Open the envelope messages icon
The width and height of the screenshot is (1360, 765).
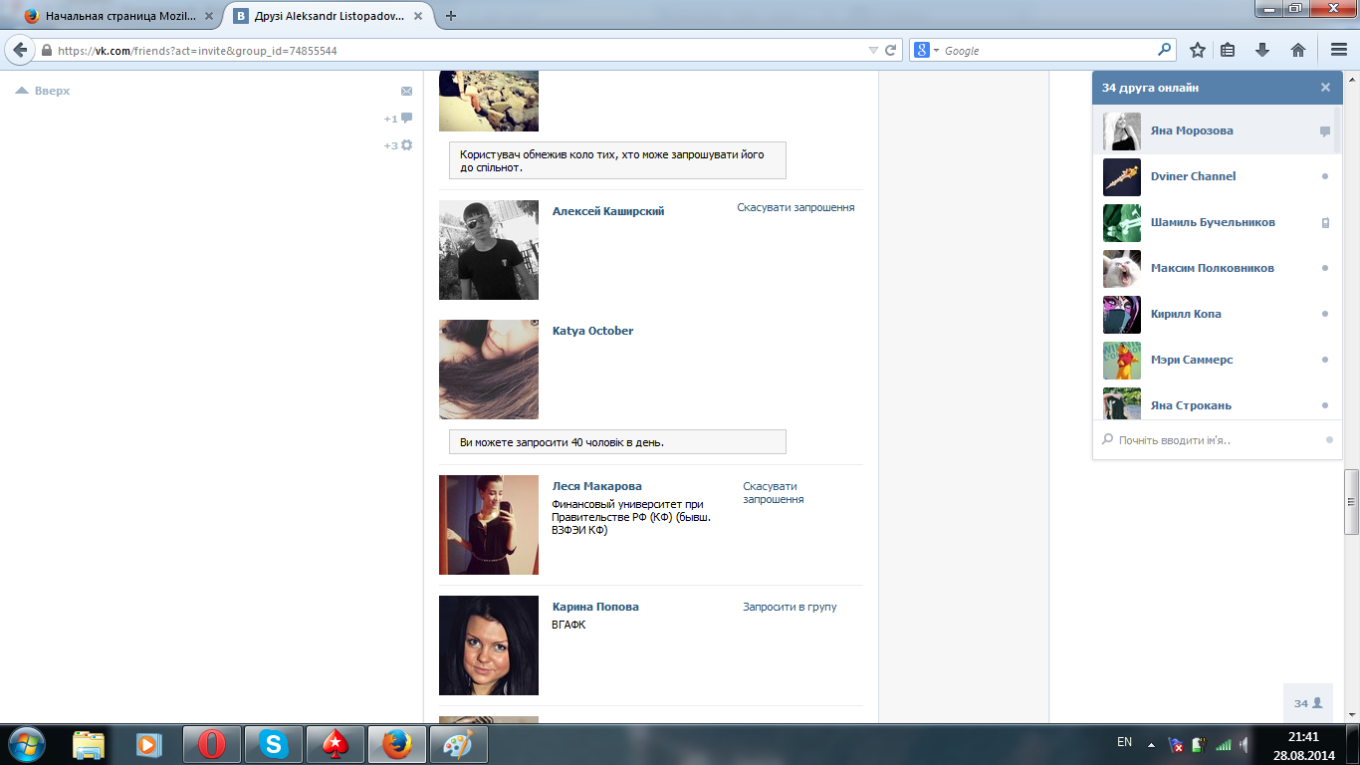(406, 91)
